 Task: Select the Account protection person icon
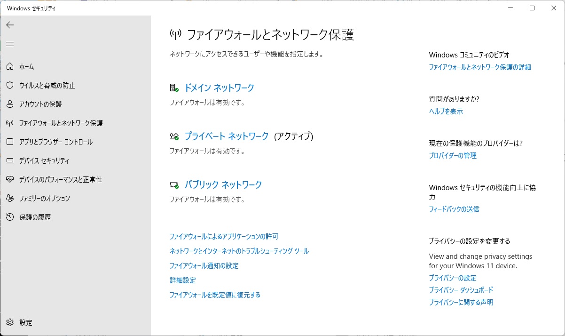tap(9, 104)
